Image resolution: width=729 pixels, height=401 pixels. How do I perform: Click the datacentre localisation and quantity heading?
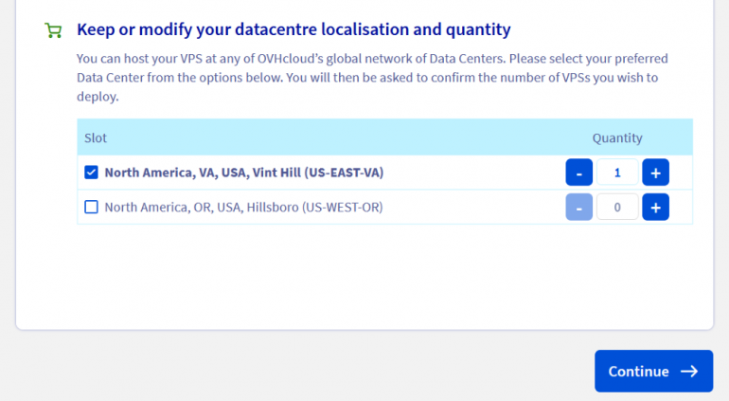pyautogui.click(x=293, y=29)
